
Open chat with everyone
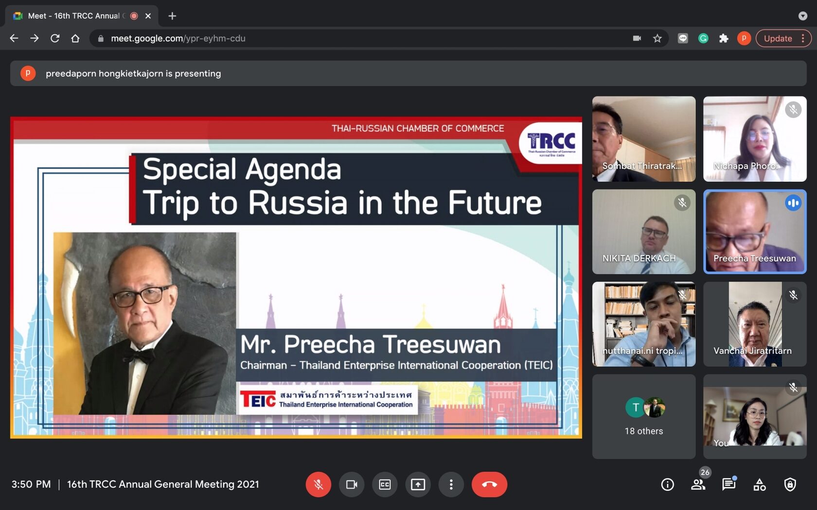coord(728,484)
